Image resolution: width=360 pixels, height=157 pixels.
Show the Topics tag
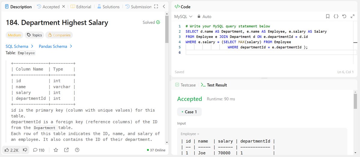pos(34,35)
